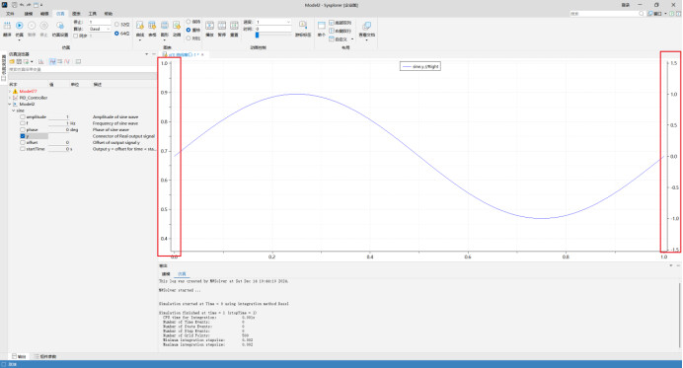Check the offset variable checkbox

23,142
